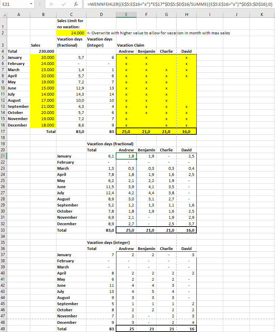Select column A header

(19, 14)
